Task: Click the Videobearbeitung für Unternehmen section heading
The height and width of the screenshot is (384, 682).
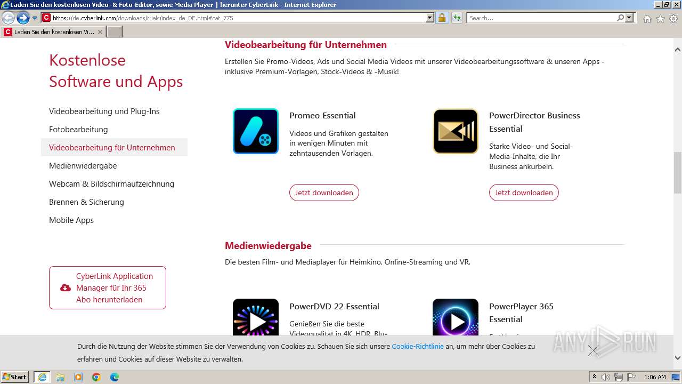Action: pyautogui.click(x=306, y=45)
